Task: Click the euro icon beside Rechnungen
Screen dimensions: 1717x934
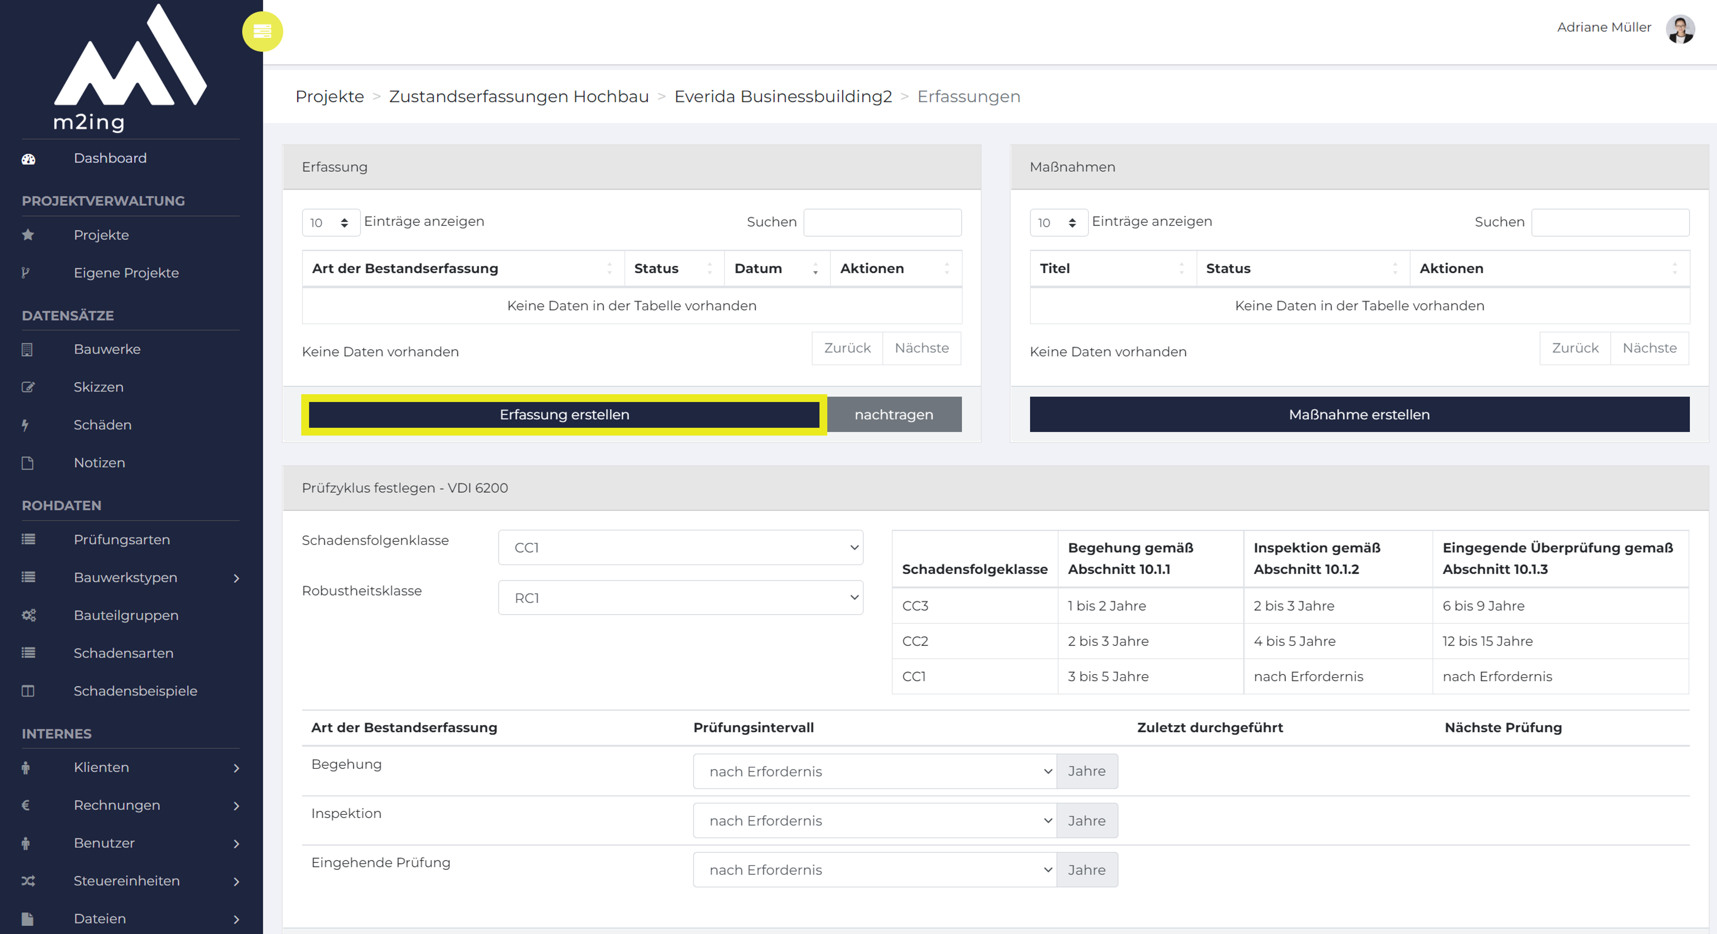Action: 26,805
